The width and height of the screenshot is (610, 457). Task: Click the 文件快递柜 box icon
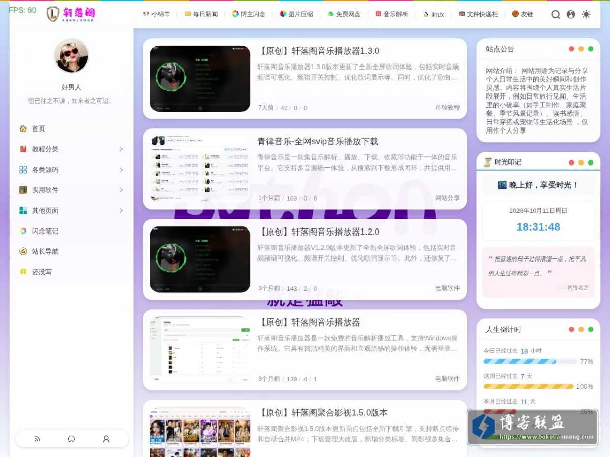[x=462, y=14]
